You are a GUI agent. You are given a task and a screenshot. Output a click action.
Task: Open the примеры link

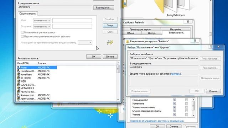[x=175, y=74]
